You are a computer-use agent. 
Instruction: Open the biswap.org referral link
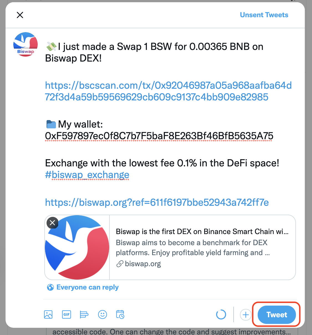coord(157,202)
